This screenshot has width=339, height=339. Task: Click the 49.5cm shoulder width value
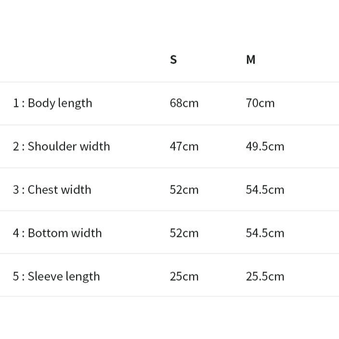click(x=265, y=146)
